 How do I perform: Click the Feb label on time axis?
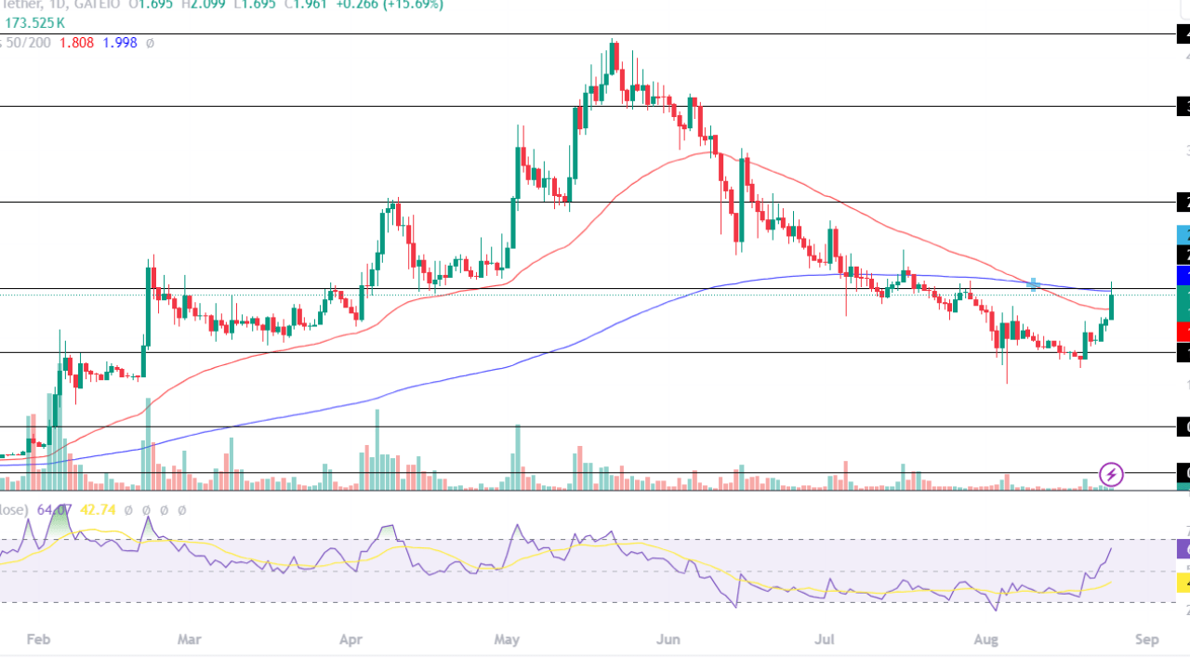click(x=38, y=639)
